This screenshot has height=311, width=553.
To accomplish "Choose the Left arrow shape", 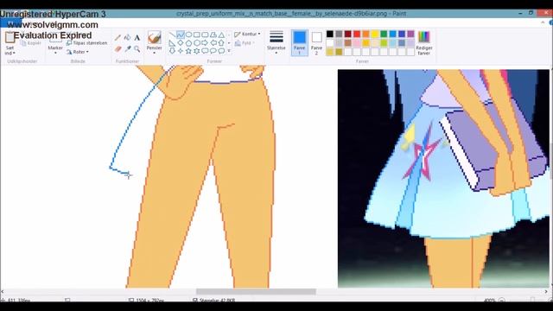I will (213, 43).
